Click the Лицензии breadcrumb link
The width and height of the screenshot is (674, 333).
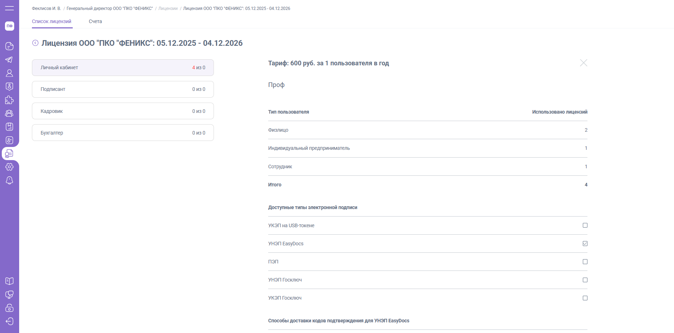pyautogui.click(x=168, y=9)
